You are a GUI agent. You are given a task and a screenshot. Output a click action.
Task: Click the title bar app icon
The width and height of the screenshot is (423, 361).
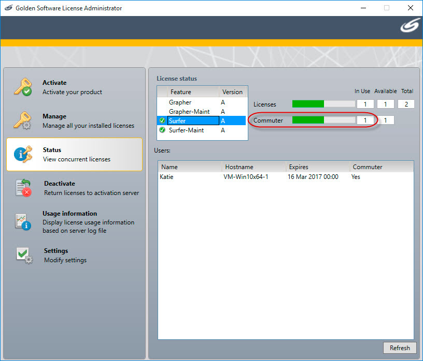pyautogui.click(x=9, y=8)
